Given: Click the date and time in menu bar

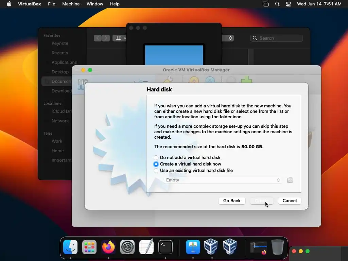Looking at the screenshot, I should [319, 4].
